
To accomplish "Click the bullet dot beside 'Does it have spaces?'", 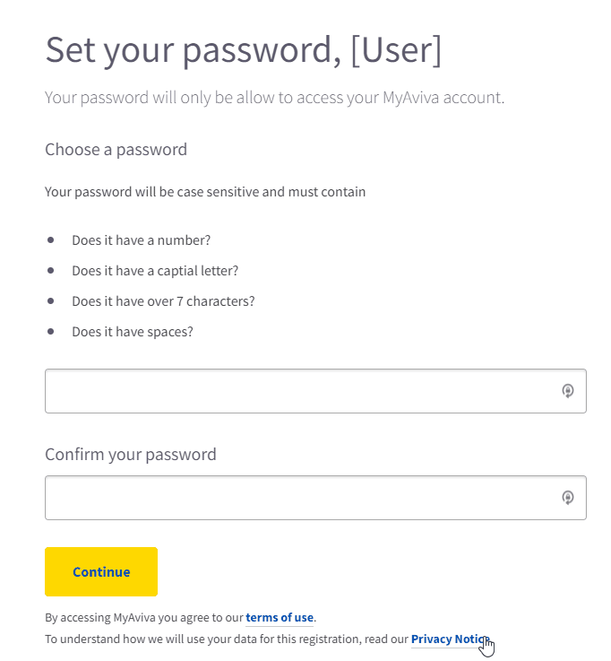I will [51, 331].
